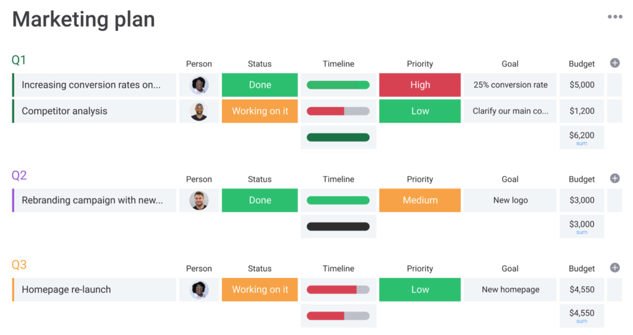Collapse the Q1 group title
Screen dimensions: 633x335
pyautogui.click(x=19, y=60)
